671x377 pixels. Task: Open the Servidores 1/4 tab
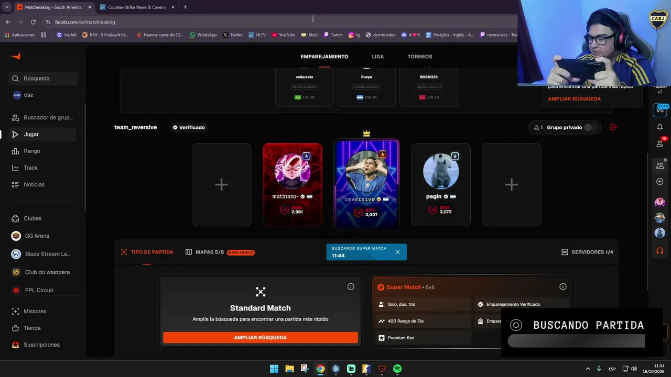(587, 252)
